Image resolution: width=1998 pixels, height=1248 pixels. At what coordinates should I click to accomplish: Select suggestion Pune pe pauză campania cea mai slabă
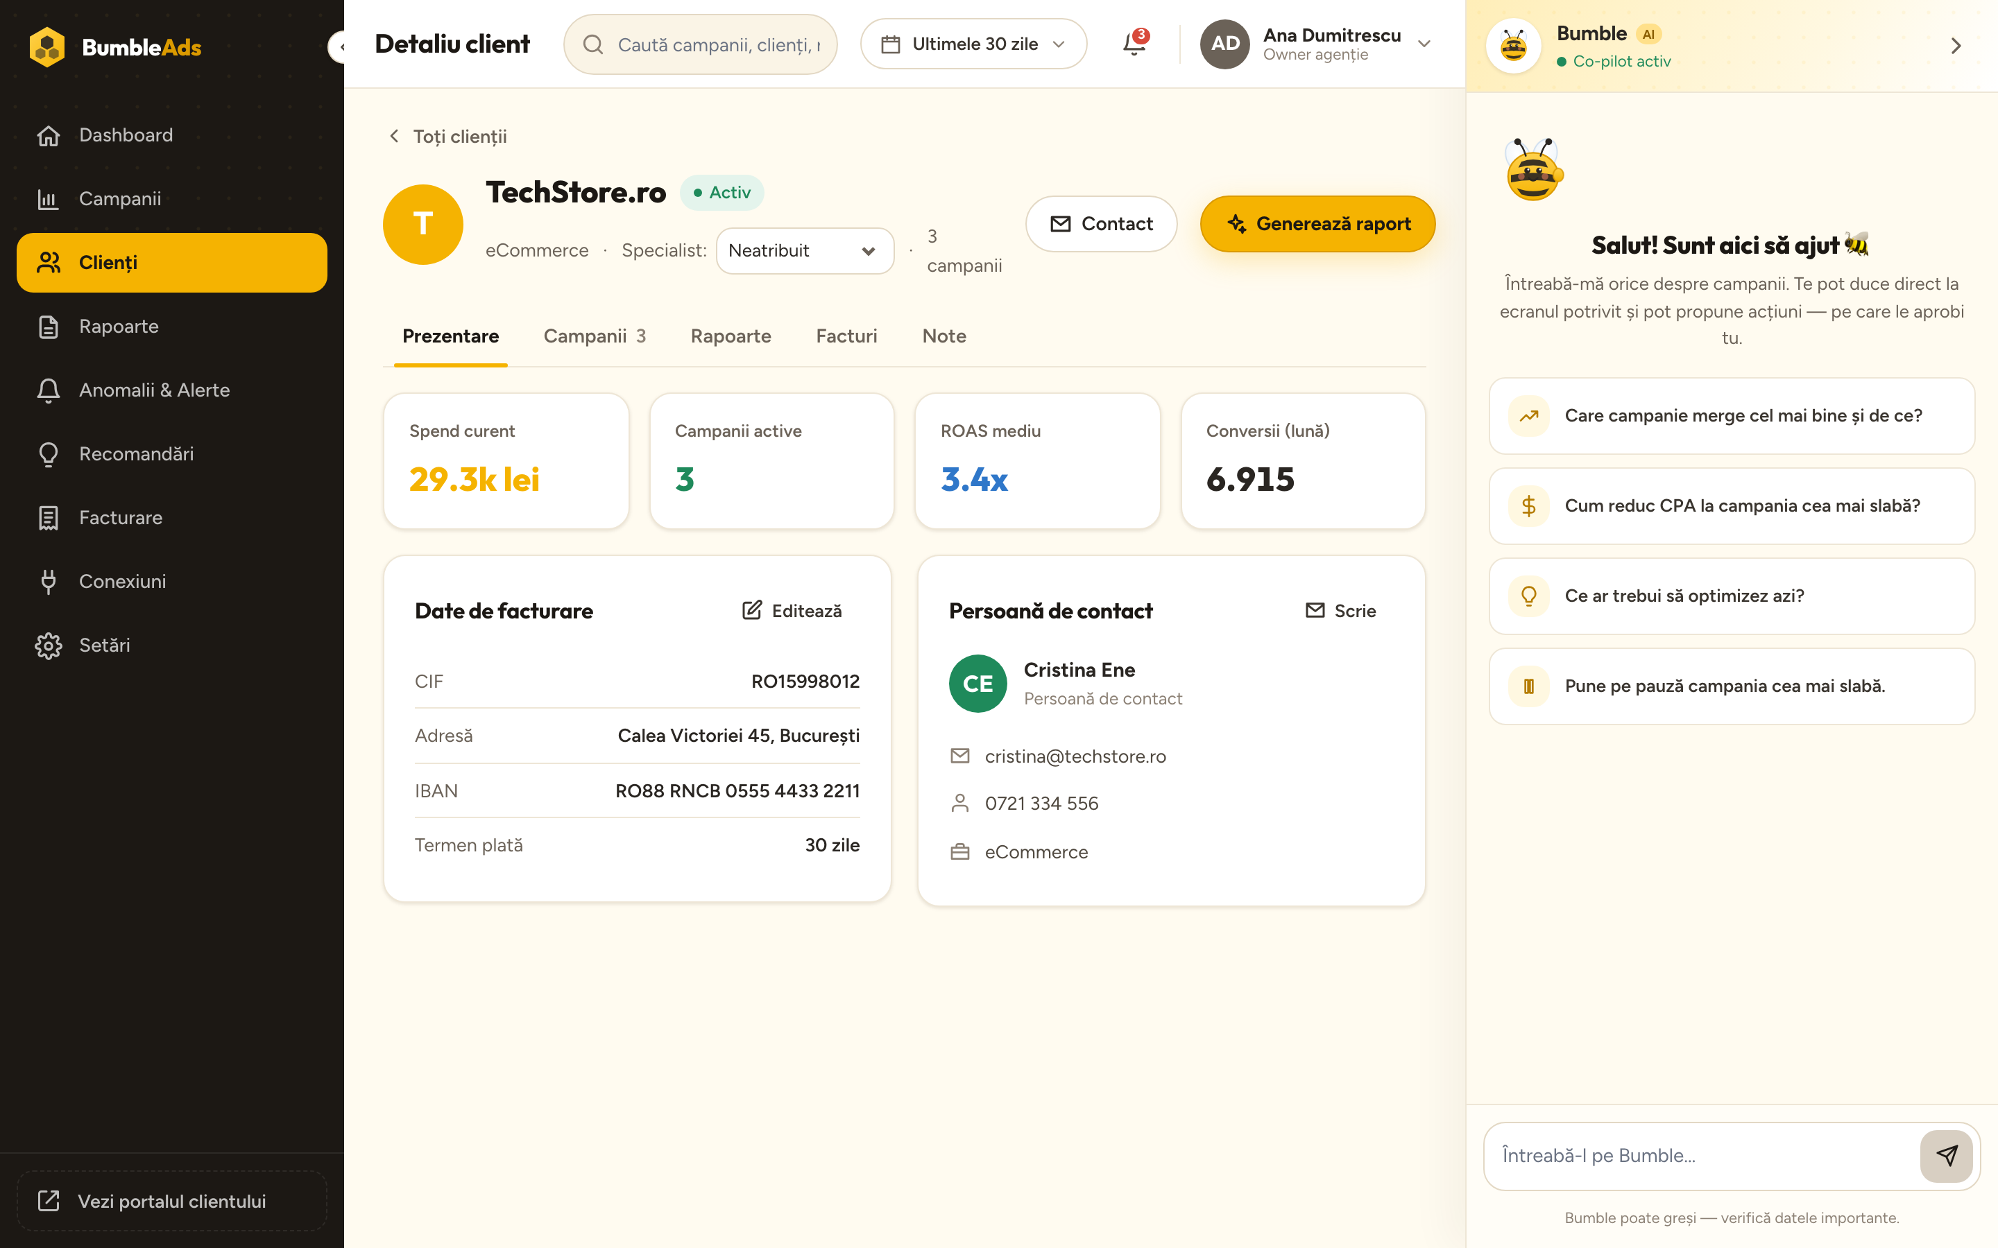[x=1732, y=686]
